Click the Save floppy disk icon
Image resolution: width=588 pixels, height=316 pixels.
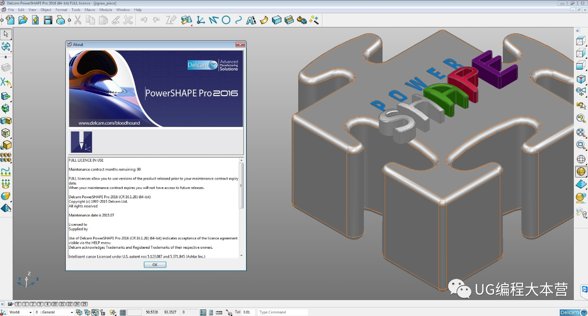pyautogui.click(x=48, y=20)
